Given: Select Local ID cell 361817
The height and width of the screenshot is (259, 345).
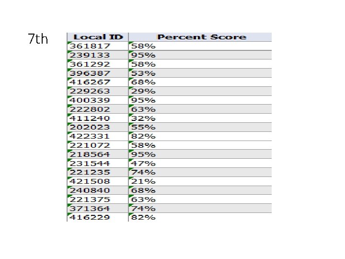Looking at the screenshot, I should tap(98, 46).
